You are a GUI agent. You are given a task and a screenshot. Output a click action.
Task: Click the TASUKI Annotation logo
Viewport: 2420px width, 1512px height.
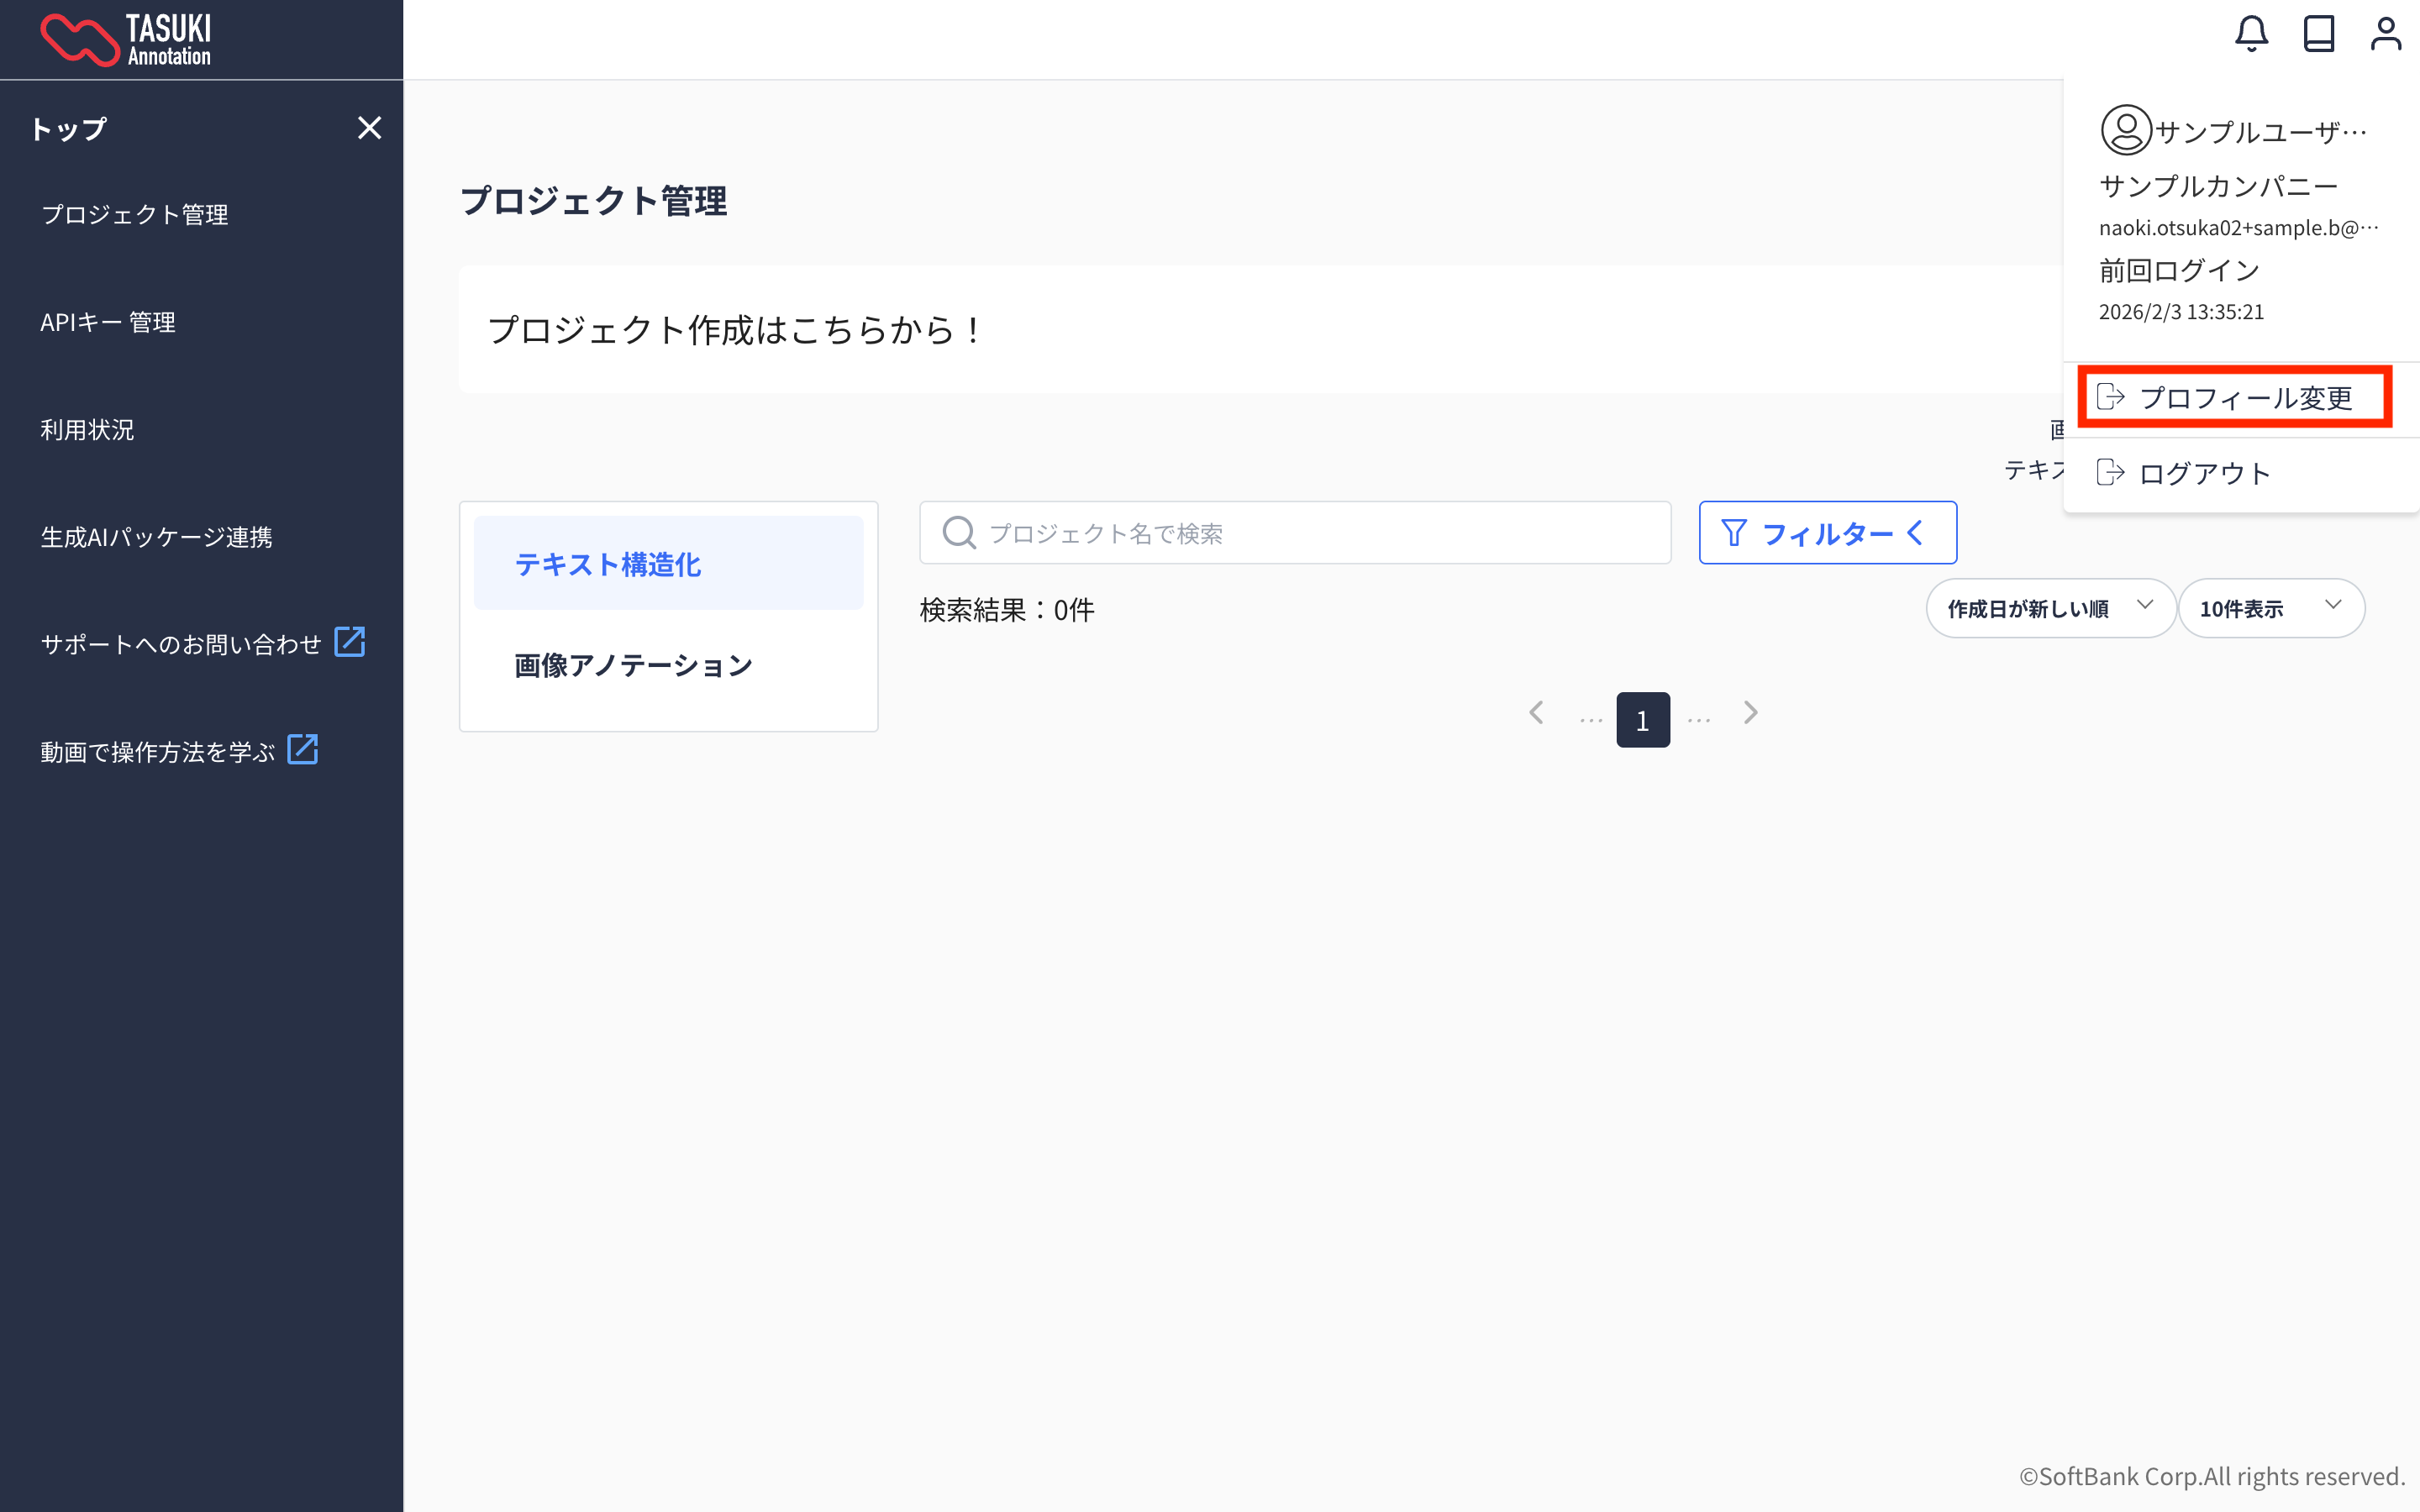click(126, 40)
